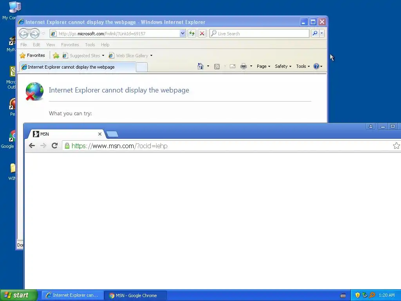Viewport: 401px width, 301px height.
Task: Click the globe error icon on the page
Action: (x=34, y=91)
